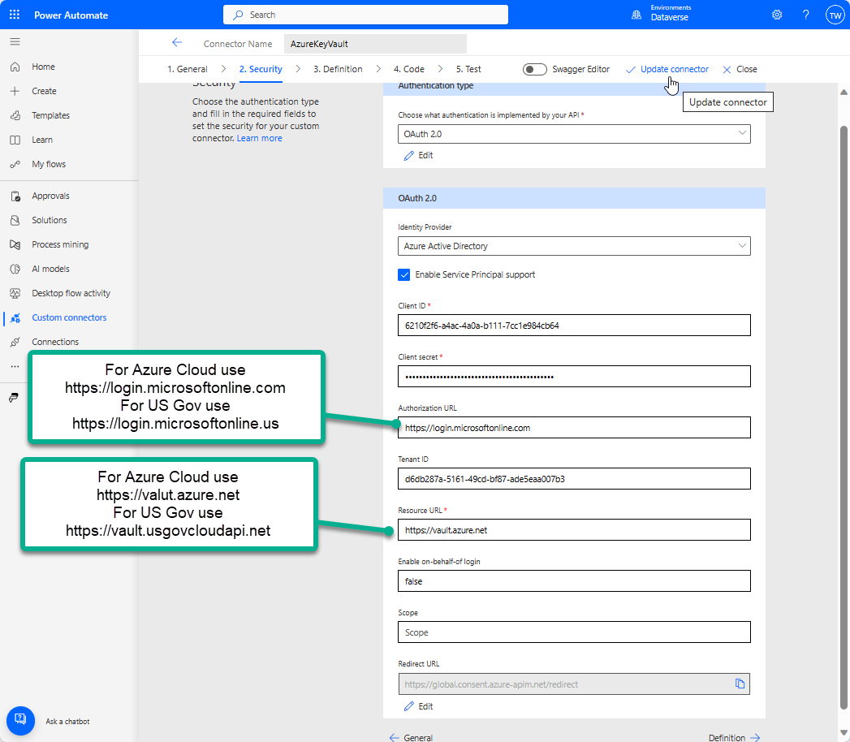Open the Settings gear icon
850x742 pixels.
point(777,15)
